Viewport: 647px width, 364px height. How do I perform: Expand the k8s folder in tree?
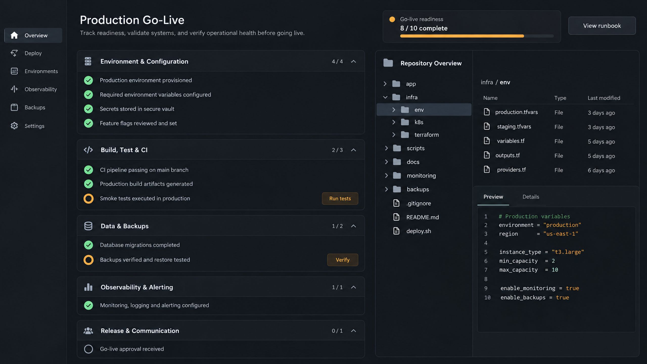click(x=394, y=122)
